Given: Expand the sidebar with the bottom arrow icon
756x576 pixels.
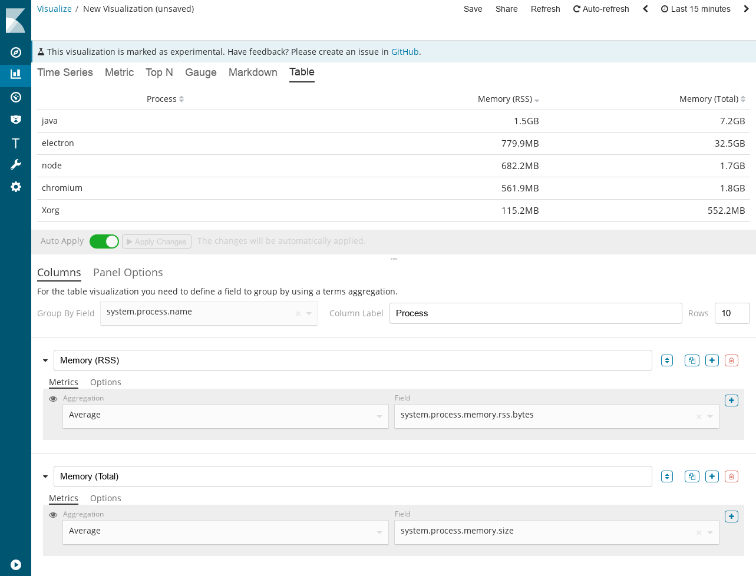Looking at the screenshot, I should (16, 565).
